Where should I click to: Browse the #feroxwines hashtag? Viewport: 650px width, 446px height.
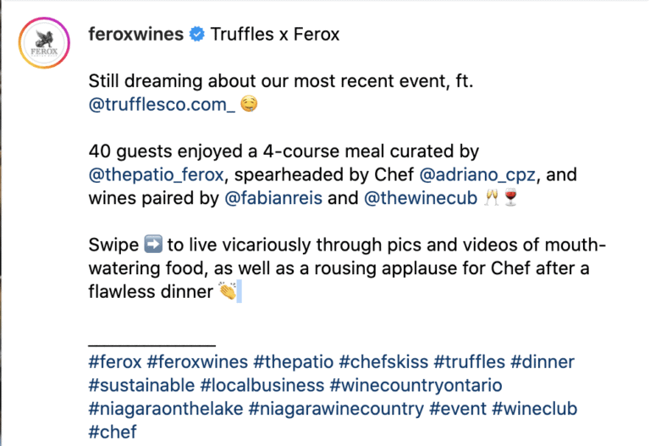(197, 362)
